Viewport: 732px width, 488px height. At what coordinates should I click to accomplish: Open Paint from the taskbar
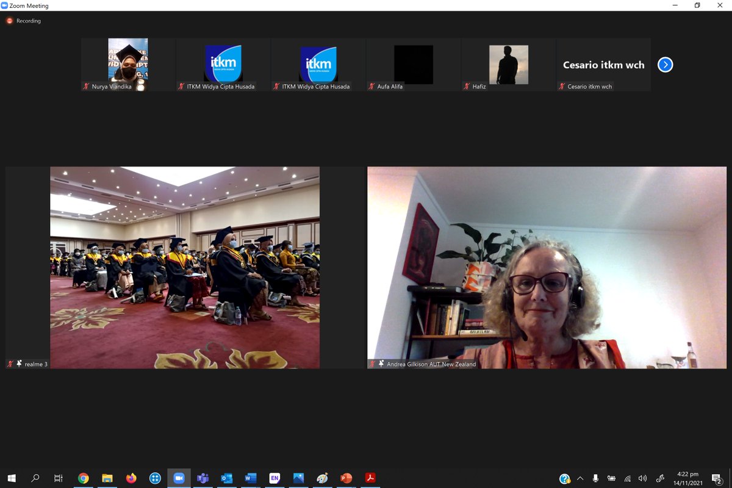(322, 478)
